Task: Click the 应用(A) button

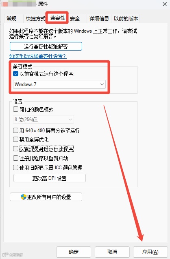Action: 150,252
